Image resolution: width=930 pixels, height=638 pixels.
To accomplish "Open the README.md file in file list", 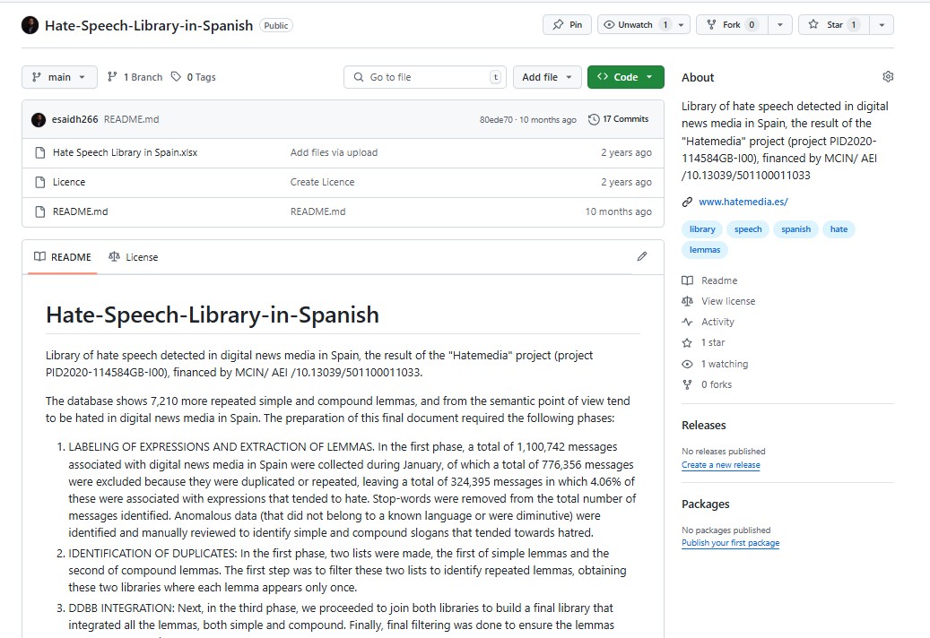I will pyautogui.click(x=80, y=212).
